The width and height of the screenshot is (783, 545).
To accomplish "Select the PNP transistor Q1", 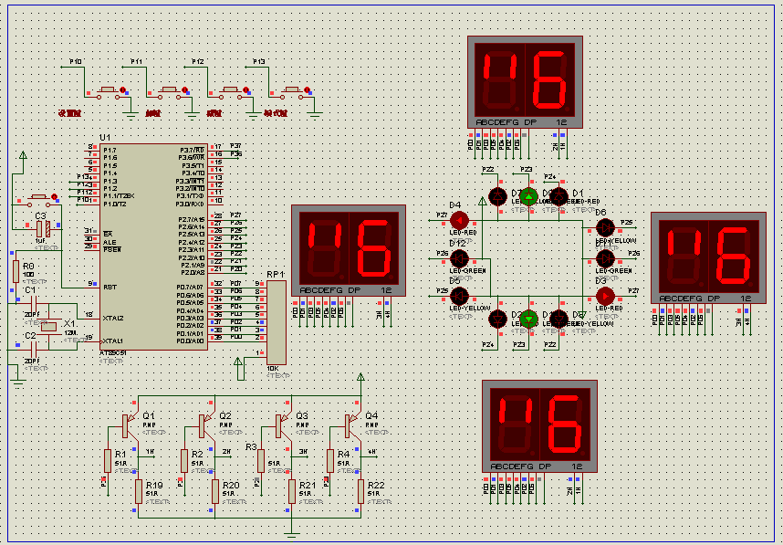I will click(130, 425).
